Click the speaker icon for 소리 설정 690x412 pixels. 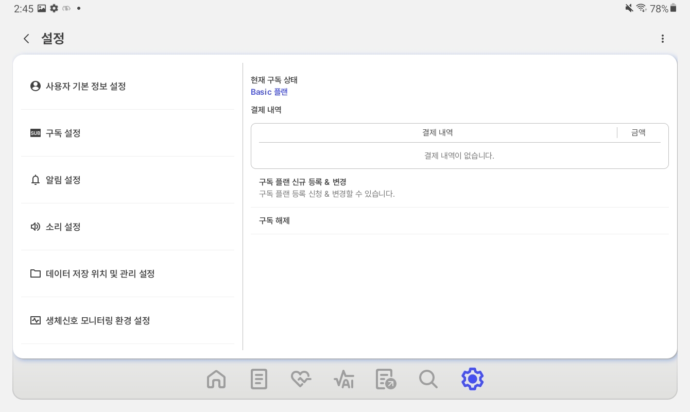pyautogui.click(x=36, y=227)
